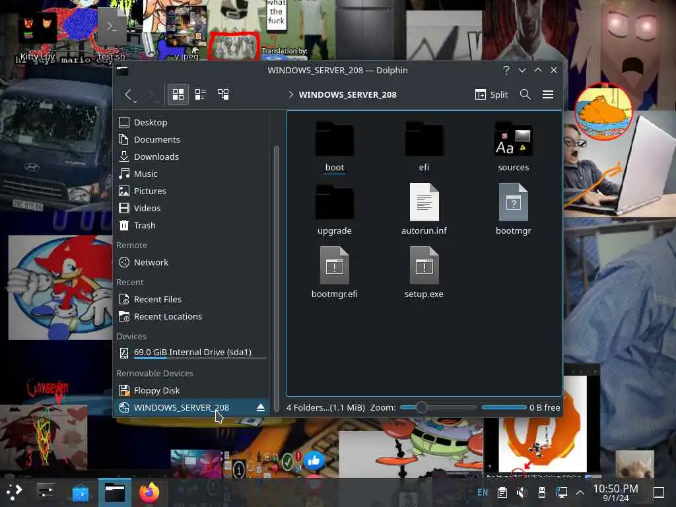
Task: Adjust the icon Zoom slider
Action: (x=438, y=408)
